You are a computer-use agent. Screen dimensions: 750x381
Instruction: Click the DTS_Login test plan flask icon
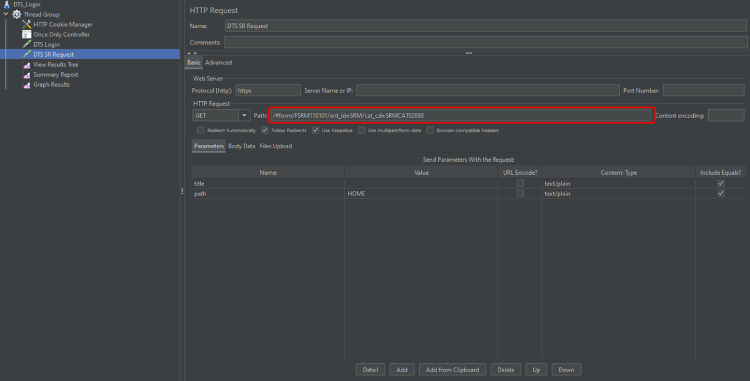[x=6, y=5]
